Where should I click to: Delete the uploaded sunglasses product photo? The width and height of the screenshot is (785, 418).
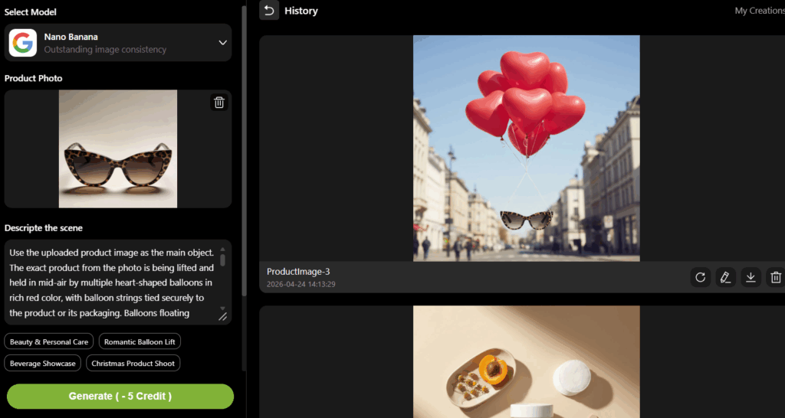(x=219, y=103)
